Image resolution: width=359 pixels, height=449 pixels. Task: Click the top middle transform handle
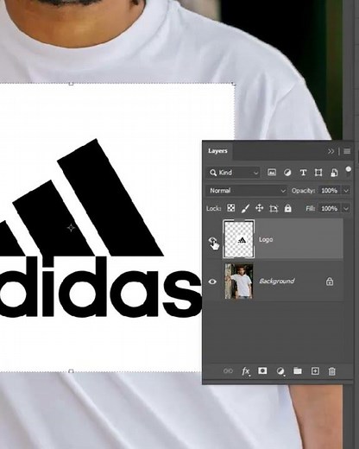[x=71, y=84]
